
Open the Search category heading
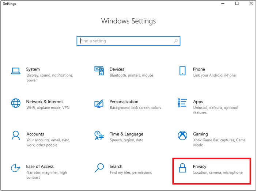click(116, 167)
